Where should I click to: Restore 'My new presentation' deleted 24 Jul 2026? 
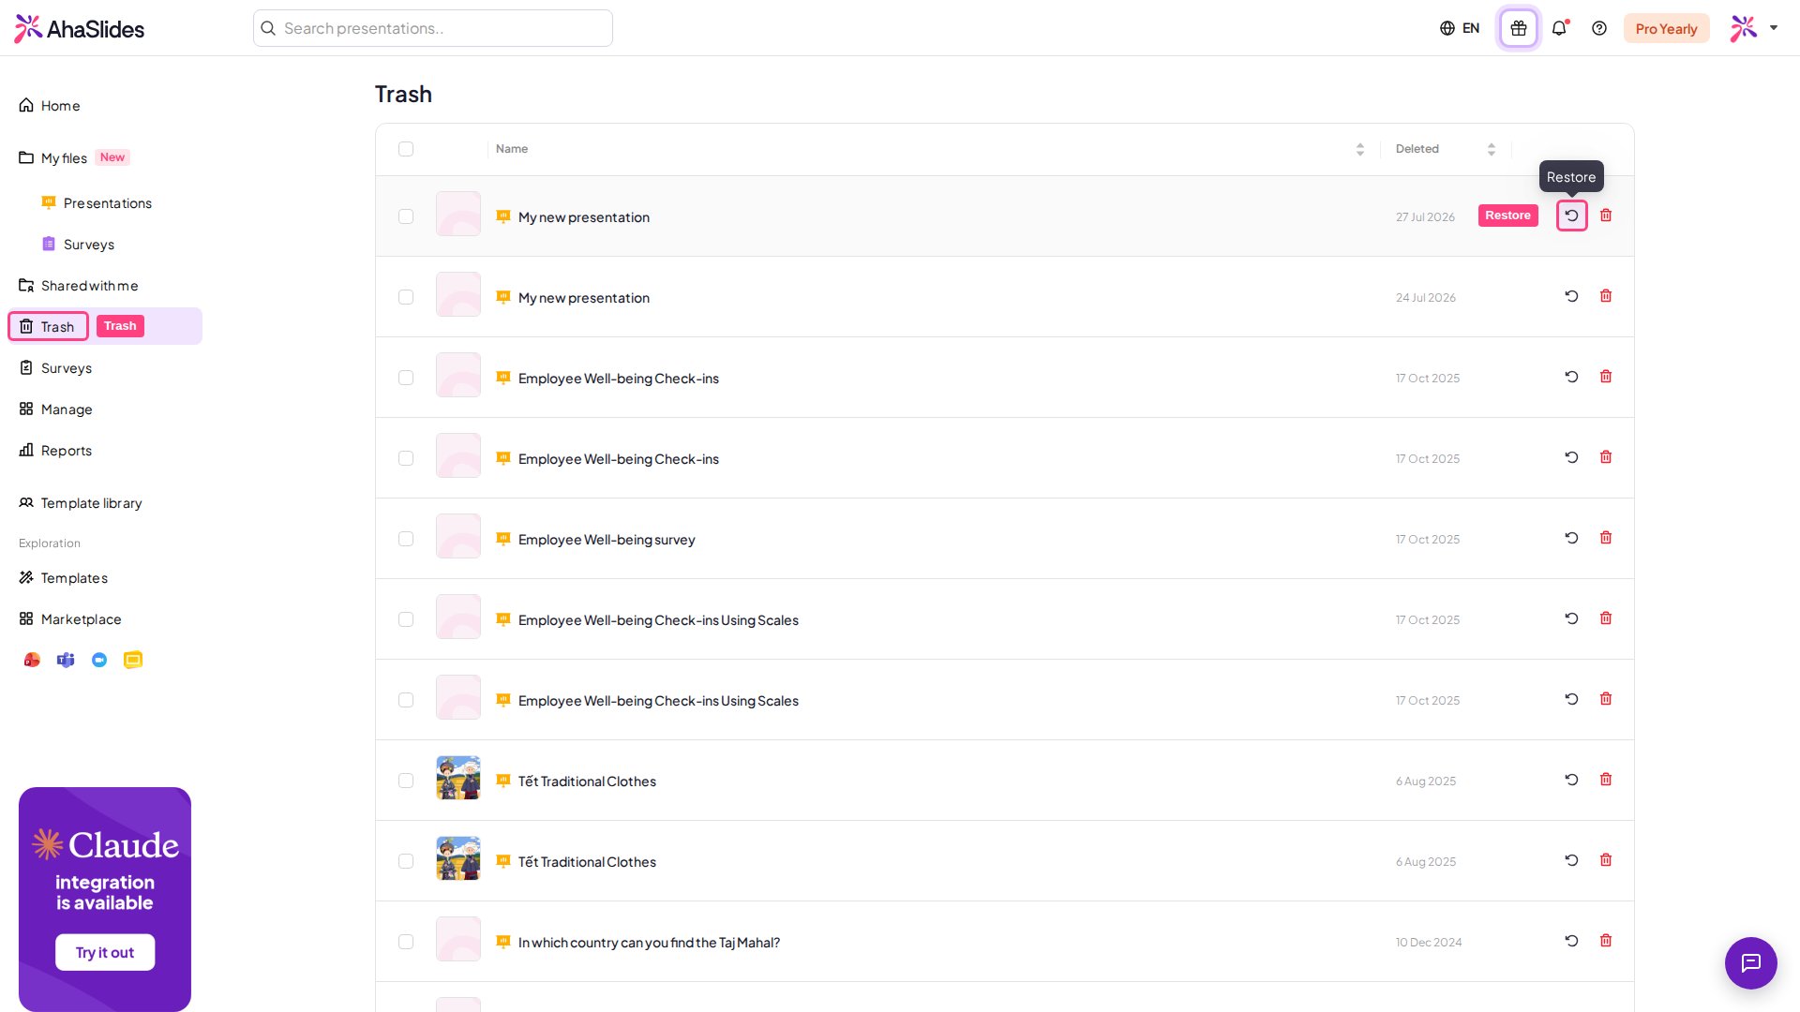pyautogui.click(x=1572, y=296)
